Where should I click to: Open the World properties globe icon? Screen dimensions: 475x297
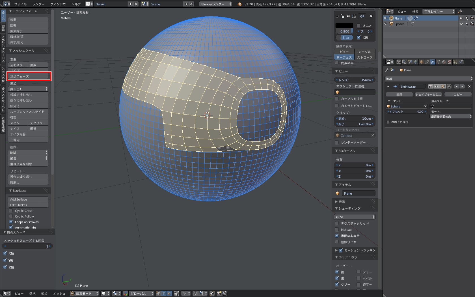pos(416,62)
